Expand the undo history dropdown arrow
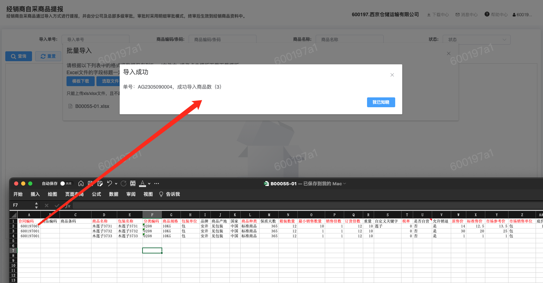The width and height of the screenshot is (543, 283). pos(116,184)
